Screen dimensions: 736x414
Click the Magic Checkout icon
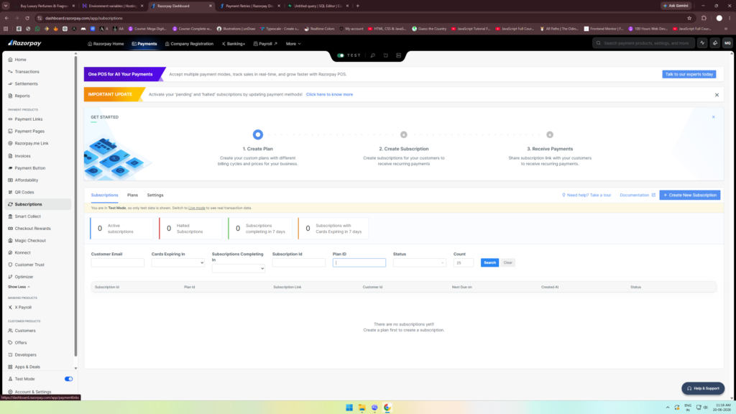pos(10,240)
